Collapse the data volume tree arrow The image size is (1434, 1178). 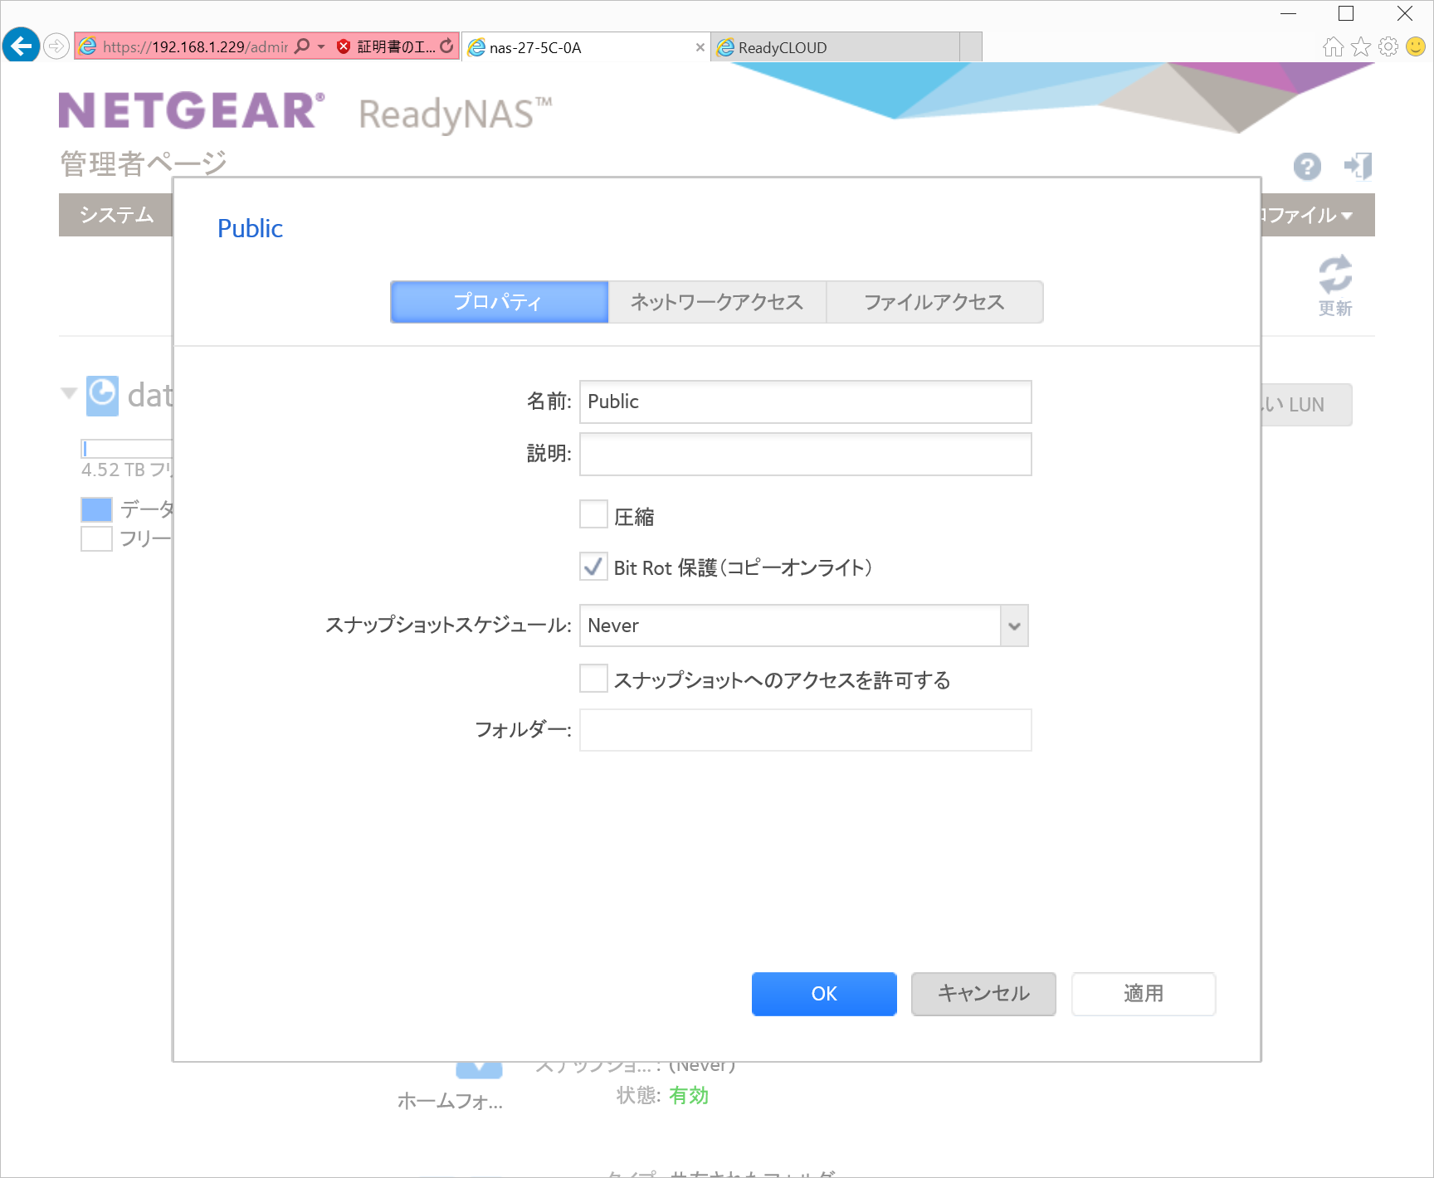69,393
